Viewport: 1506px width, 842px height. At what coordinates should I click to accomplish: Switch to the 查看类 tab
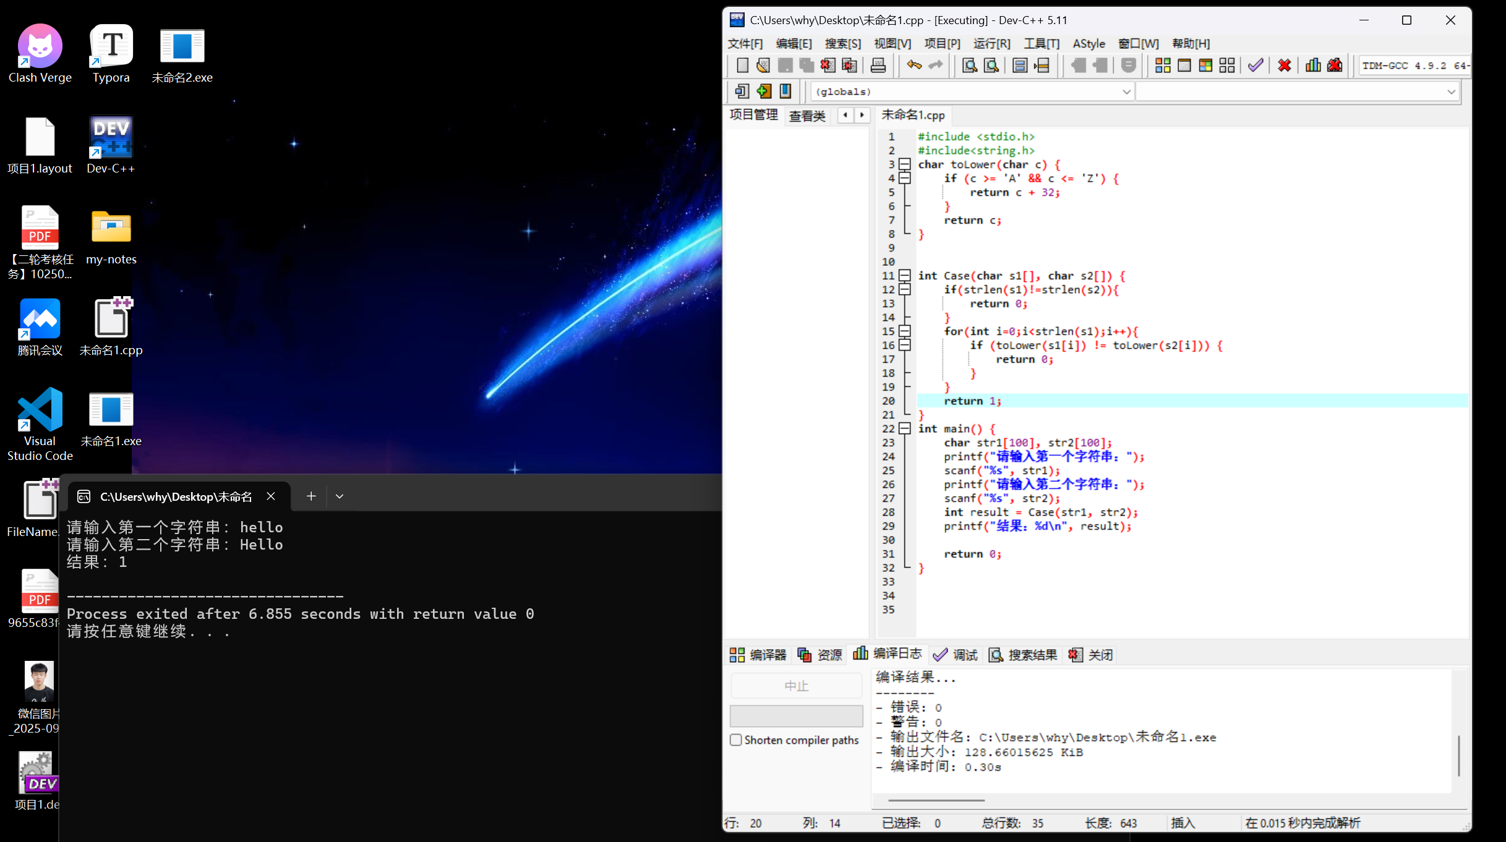click(x=807, y=116)
